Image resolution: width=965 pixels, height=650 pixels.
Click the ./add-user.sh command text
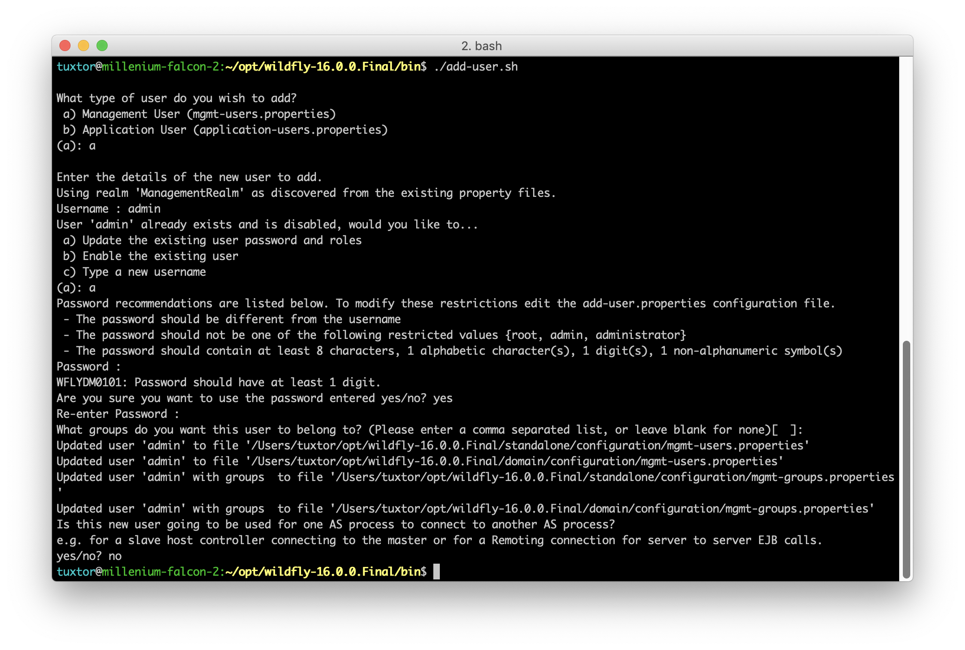point(476,67)
